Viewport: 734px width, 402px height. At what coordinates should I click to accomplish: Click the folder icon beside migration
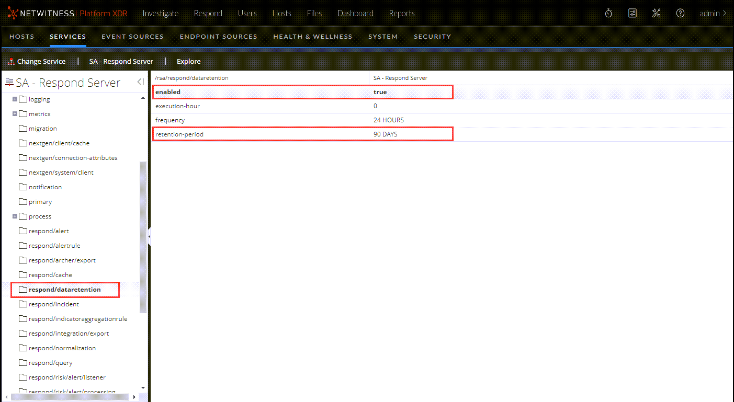(22, 129)
